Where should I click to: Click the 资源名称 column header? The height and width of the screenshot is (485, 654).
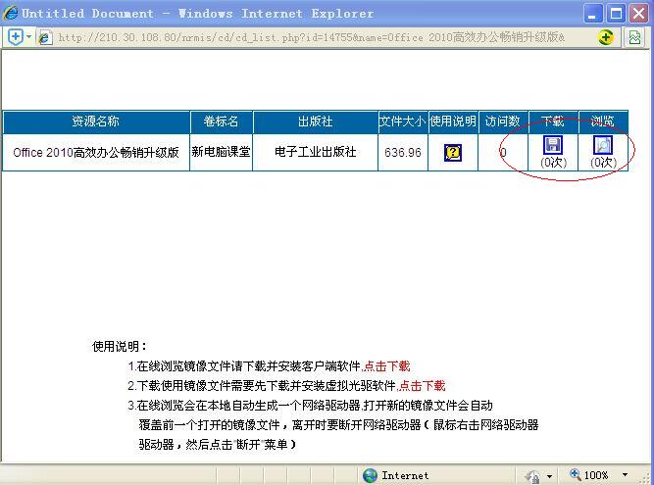(x=96, y=121)
